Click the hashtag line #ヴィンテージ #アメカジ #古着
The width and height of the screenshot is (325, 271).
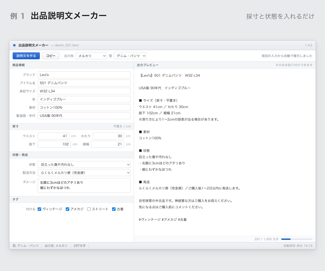(x=162, y=220)
